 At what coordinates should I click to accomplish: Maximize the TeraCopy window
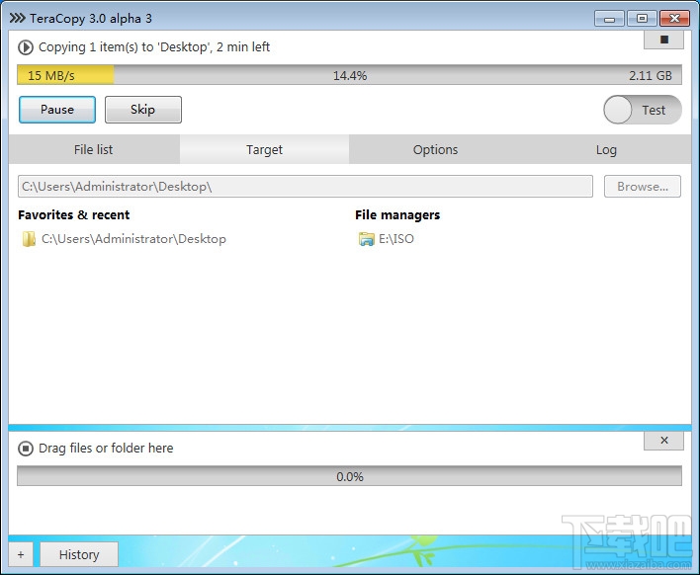click(642, 19)
